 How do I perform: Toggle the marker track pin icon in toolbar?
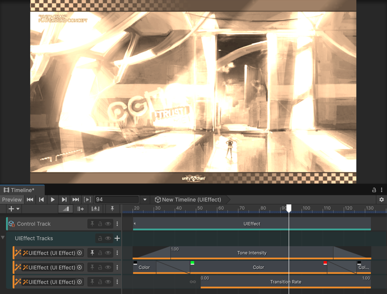[112, 209]
